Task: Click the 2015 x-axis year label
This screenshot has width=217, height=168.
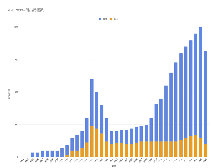Action: (x=180, y=160)
